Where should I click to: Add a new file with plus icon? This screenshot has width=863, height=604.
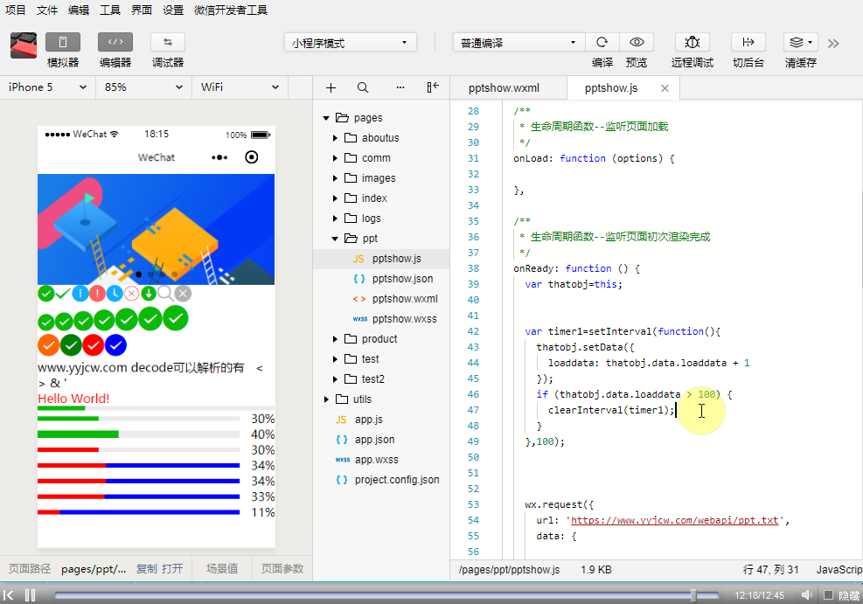point(331,87)
